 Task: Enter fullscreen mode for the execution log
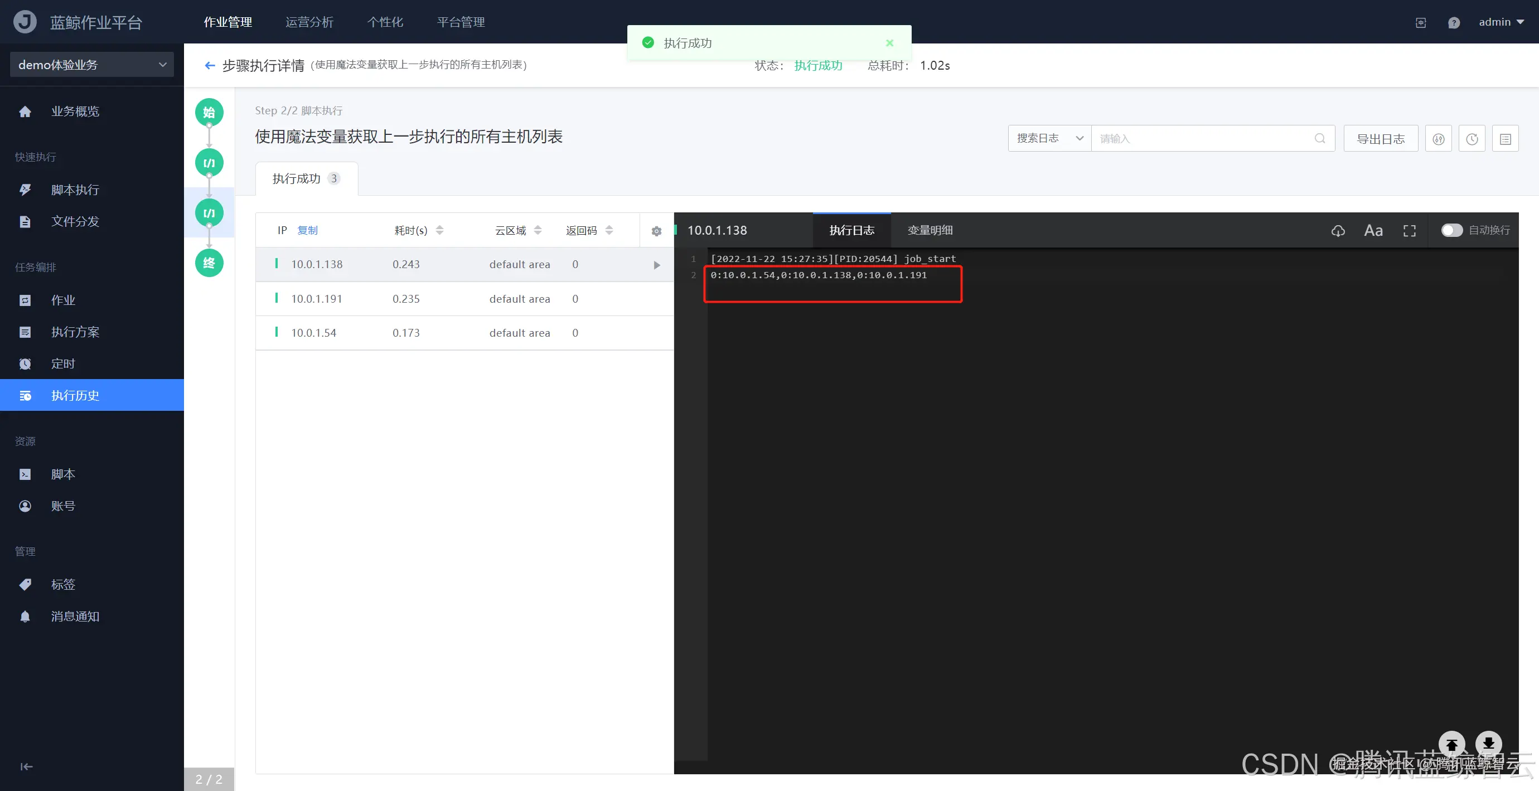coord(1410,231)
